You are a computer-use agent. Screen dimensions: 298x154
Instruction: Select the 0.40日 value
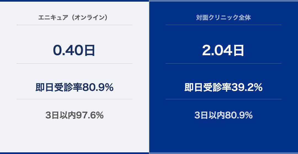point(74,50)
